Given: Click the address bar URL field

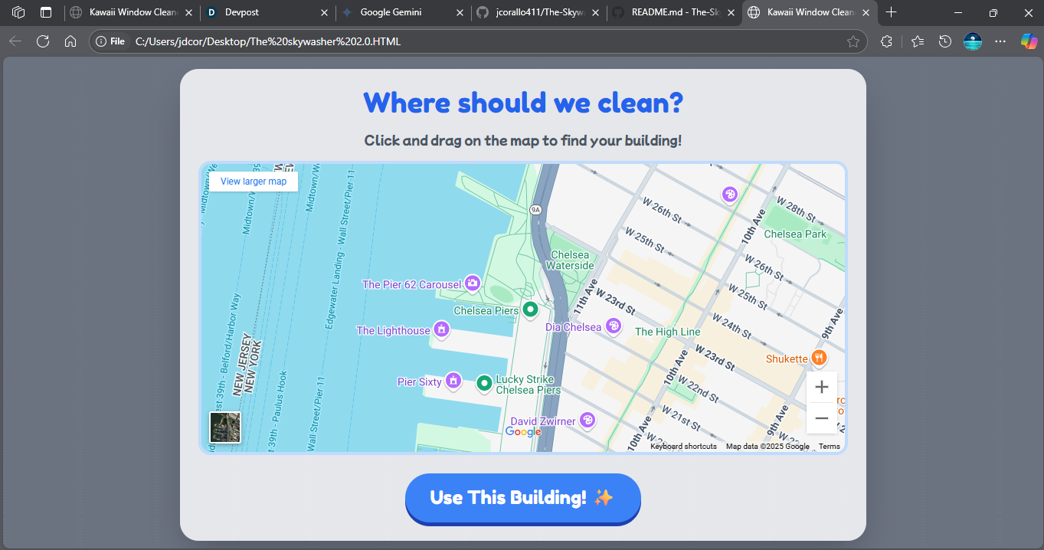Looking at the screenshot, I should [478, 41].
